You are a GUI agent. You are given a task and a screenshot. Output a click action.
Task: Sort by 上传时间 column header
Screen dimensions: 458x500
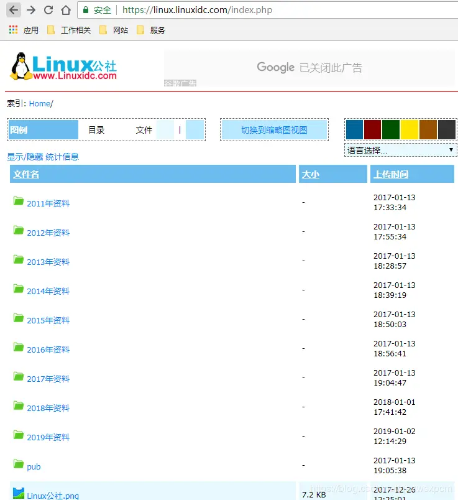[x=391, y=174]
